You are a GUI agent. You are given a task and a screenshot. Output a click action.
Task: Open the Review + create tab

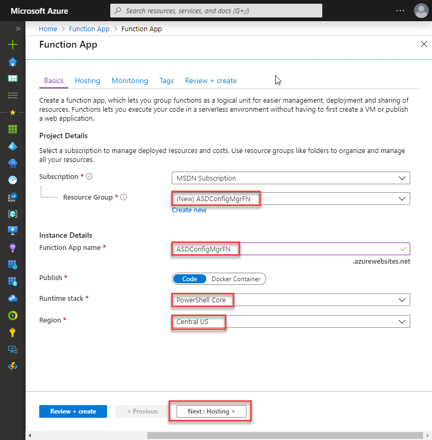(210, 81)
